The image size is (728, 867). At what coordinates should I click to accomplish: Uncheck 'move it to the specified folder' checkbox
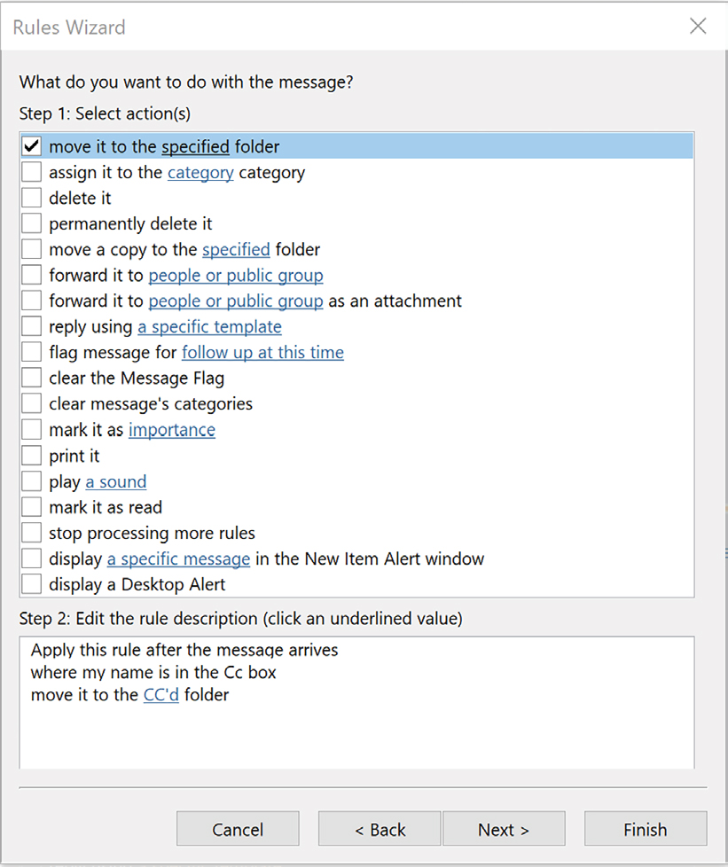[32, 146]
